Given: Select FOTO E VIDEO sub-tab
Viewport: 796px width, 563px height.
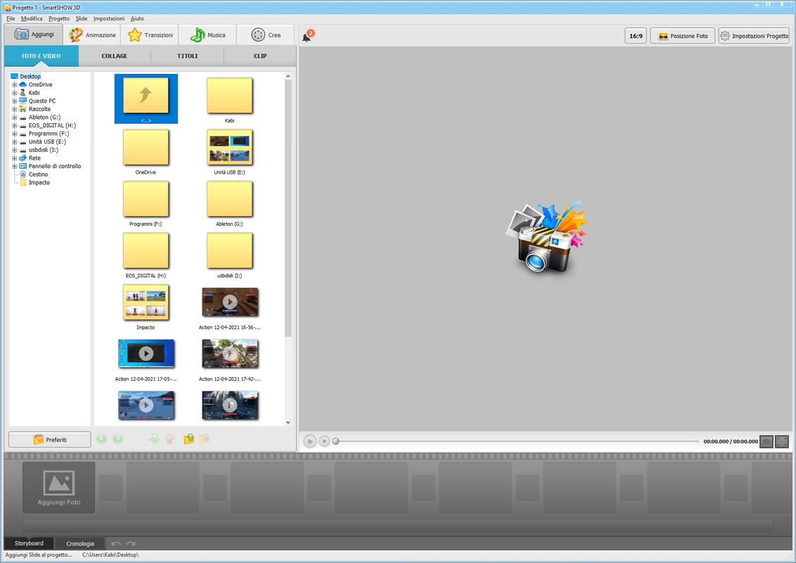Looking at the screenshot, I should point(41,56).
